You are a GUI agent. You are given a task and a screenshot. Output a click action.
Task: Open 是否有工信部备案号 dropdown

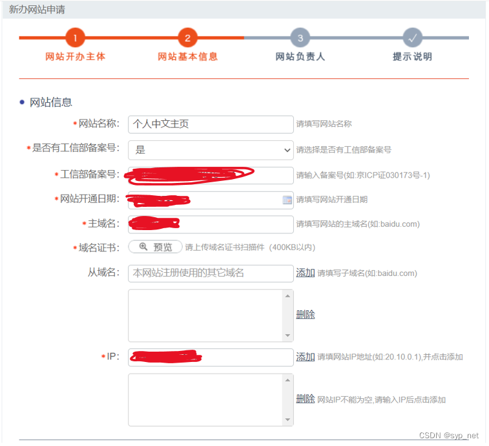(x=211, y=150)
